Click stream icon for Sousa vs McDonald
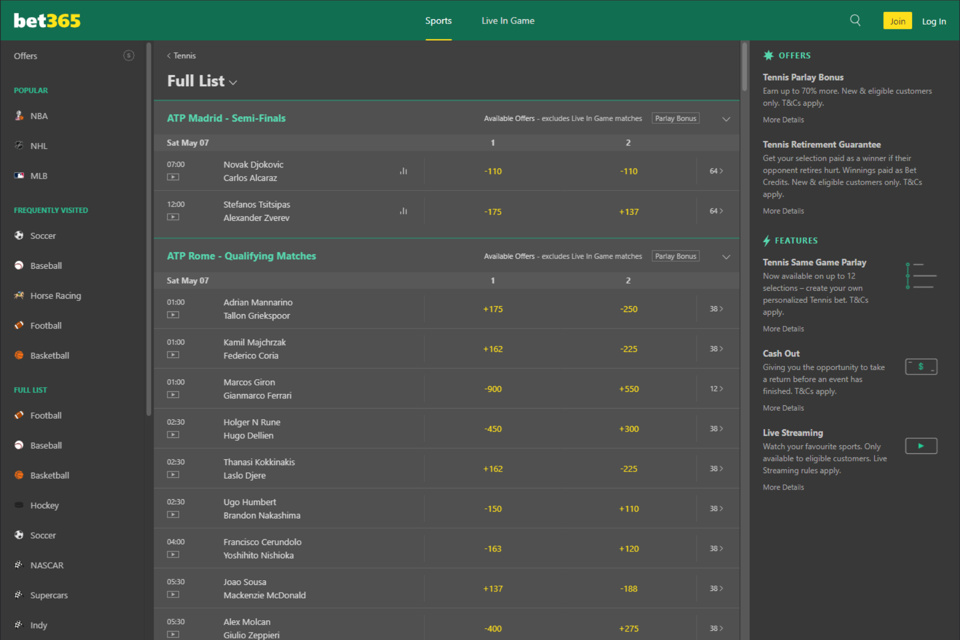 pyautogui.click(x=173, y=595)
